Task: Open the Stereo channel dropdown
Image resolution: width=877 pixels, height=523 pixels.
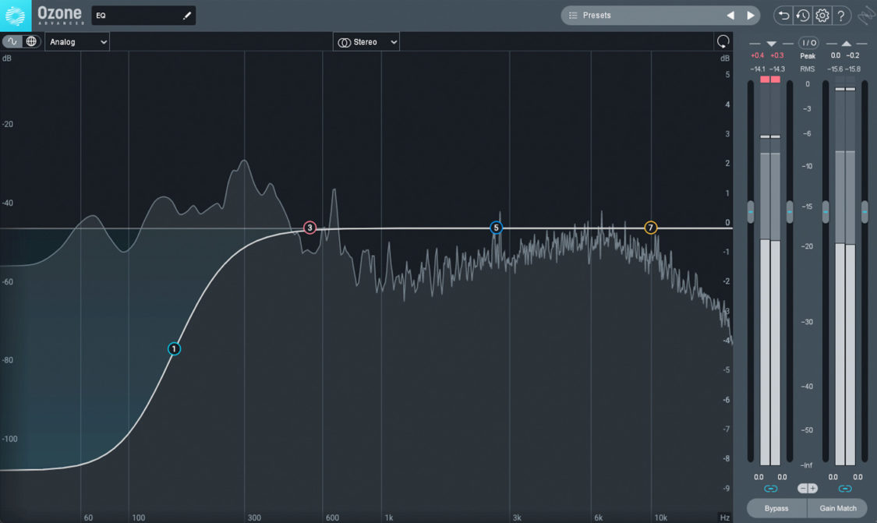Action: (x=366, y=41)
